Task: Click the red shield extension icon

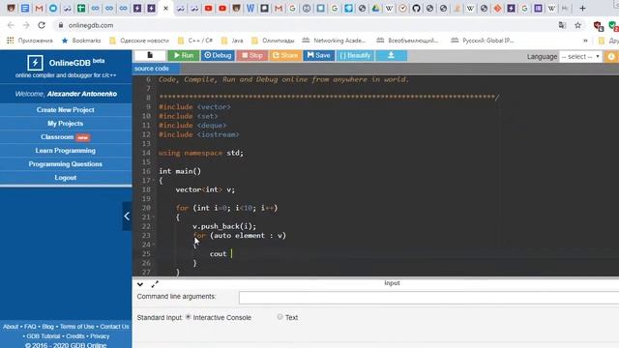Action: tap(598, 26)
